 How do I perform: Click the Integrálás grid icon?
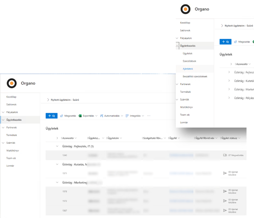coord(127,116)
